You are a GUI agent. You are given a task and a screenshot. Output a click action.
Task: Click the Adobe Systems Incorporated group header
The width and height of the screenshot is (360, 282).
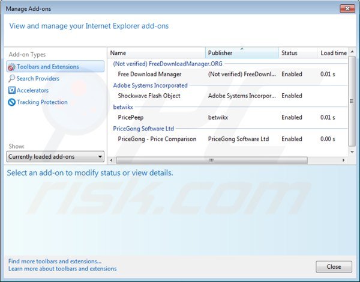point(151,85)
